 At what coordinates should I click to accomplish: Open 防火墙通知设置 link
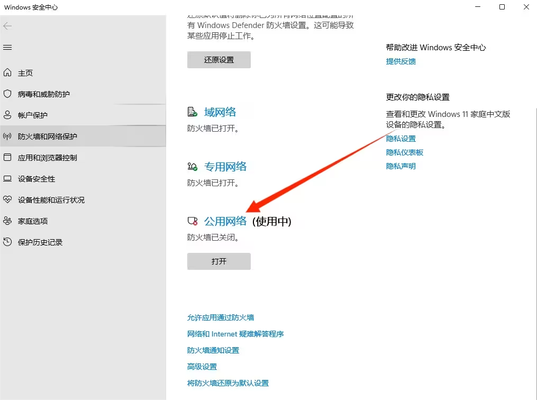click(x=213, y=350)
